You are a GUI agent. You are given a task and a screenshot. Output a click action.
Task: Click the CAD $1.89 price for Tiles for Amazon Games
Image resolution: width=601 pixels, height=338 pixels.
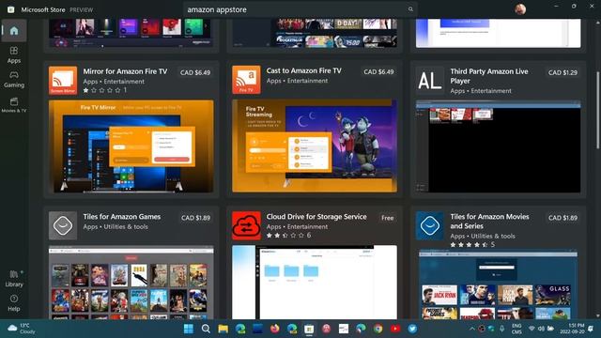(x=195, y=218)
